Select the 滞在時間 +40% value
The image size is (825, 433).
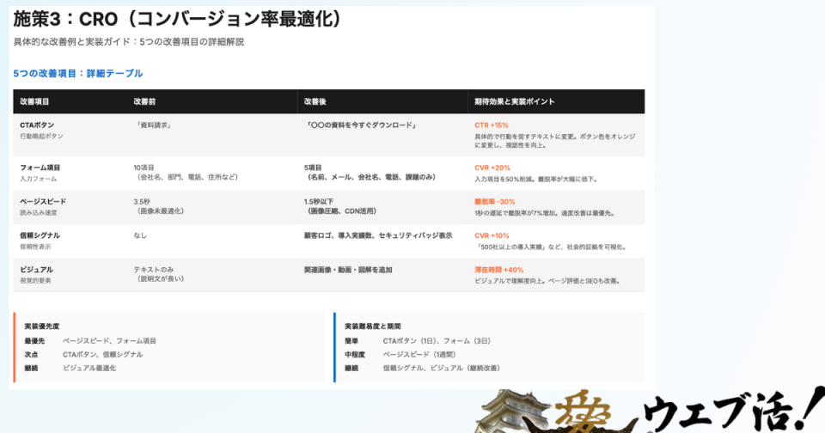(x=499, y=269)
